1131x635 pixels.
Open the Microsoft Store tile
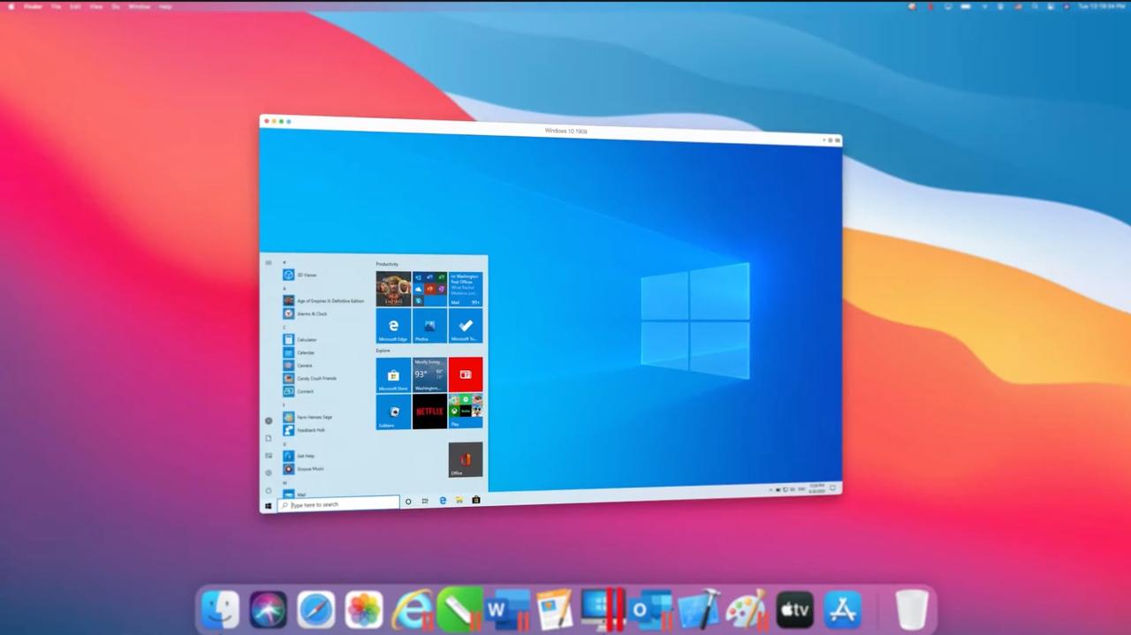pos(393,374)
